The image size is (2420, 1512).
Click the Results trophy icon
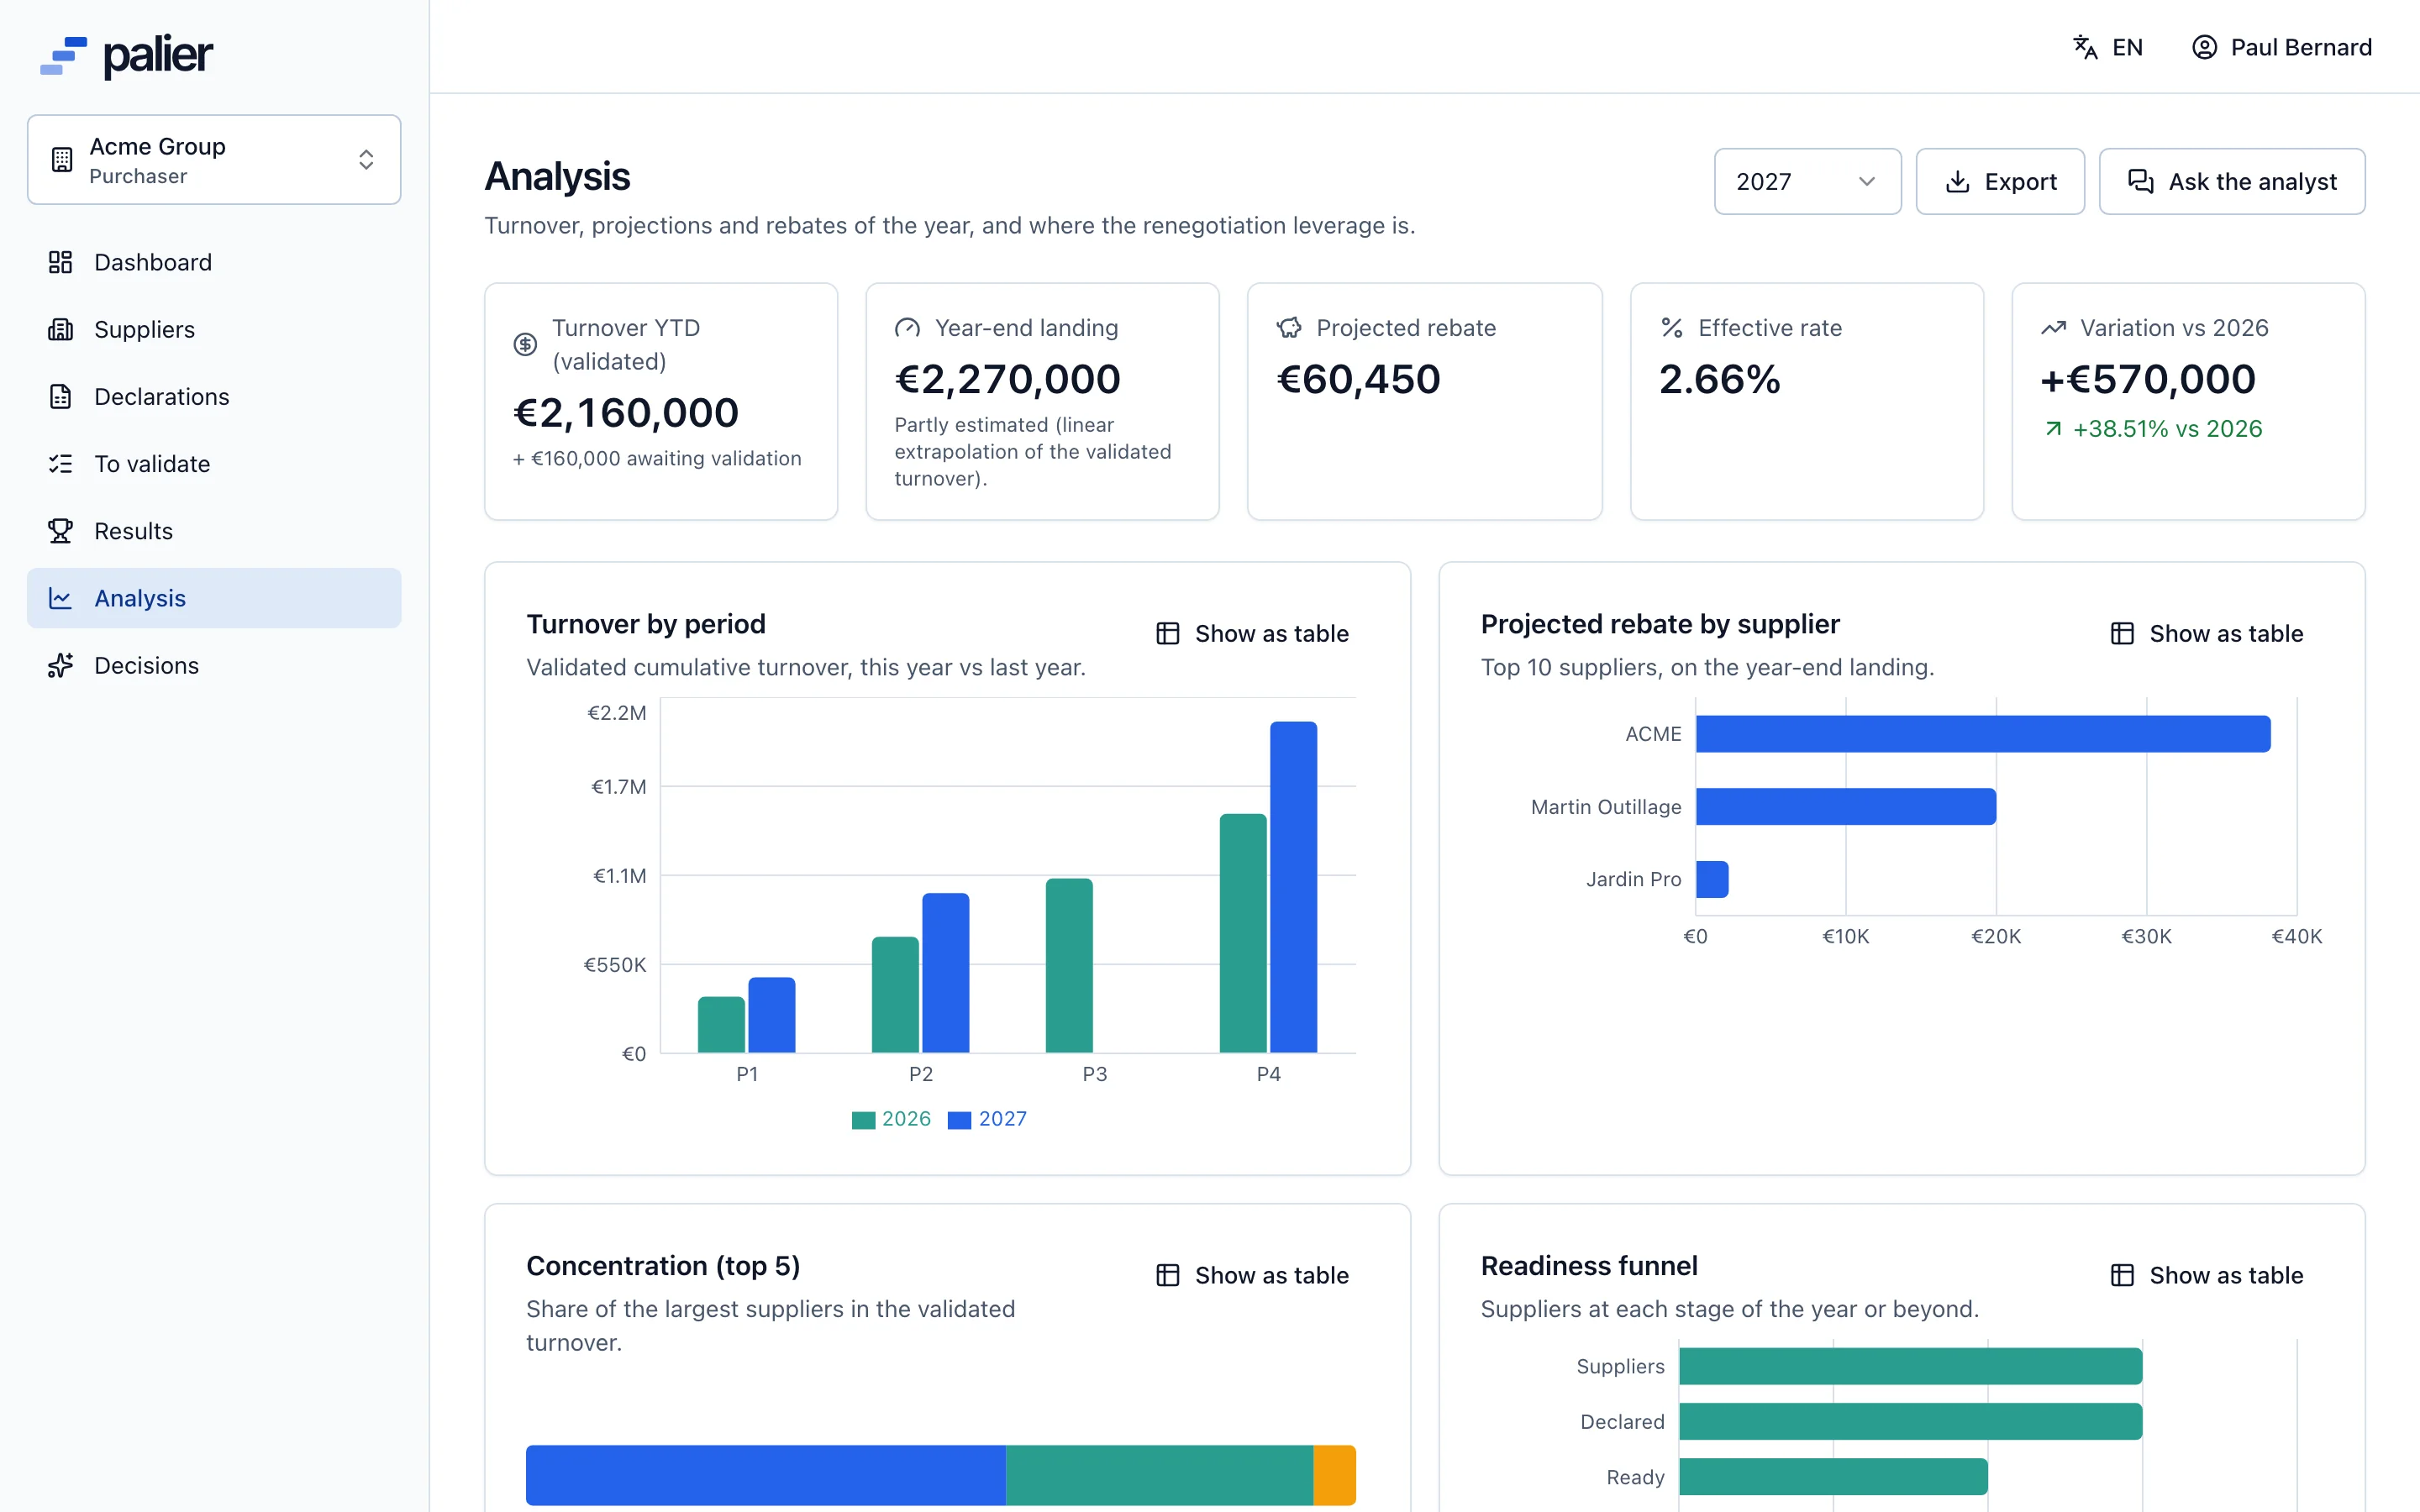[61, 531]
